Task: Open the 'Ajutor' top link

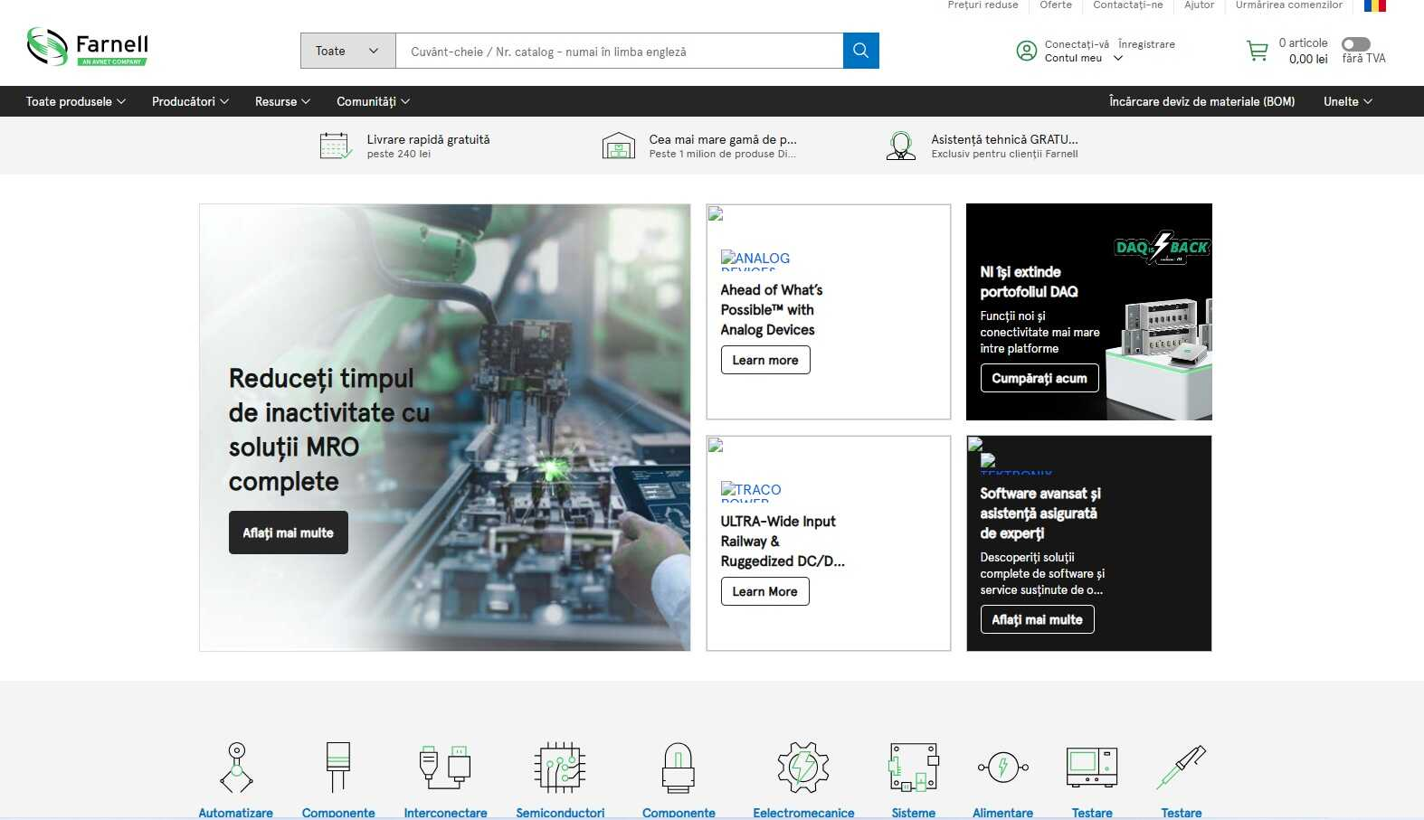Action: point(1200,5)
